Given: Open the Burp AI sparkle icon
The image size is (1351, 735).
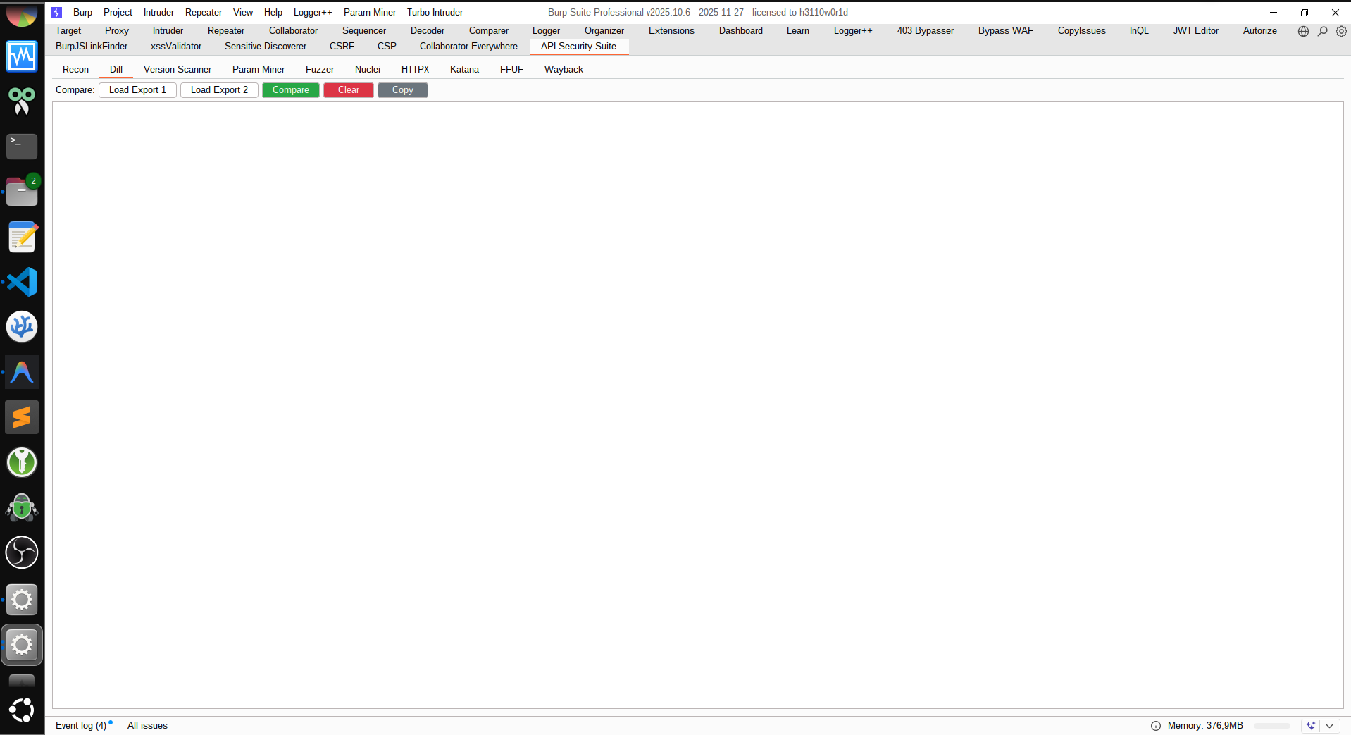Looking at the screenshot, I should pyautogui.click(x=1311, y=726).
